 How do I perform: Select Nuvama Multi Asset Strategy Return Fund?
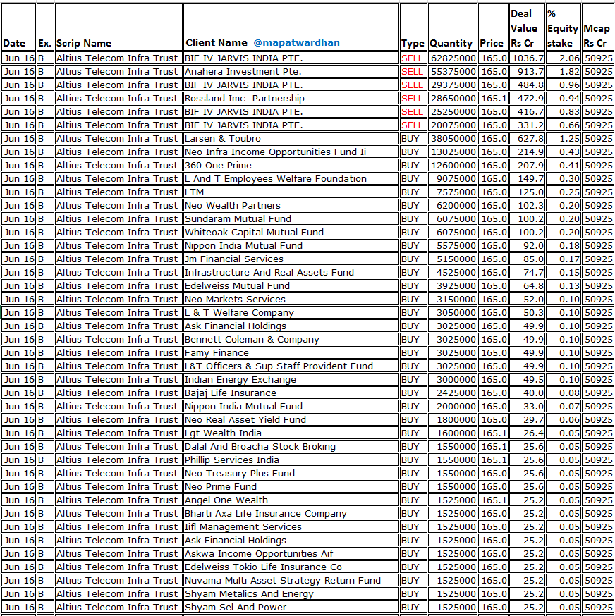point(291,580)
